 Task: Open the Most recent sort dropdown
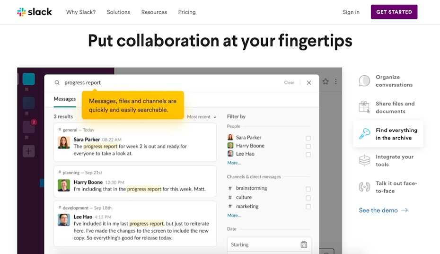(202, 117)
